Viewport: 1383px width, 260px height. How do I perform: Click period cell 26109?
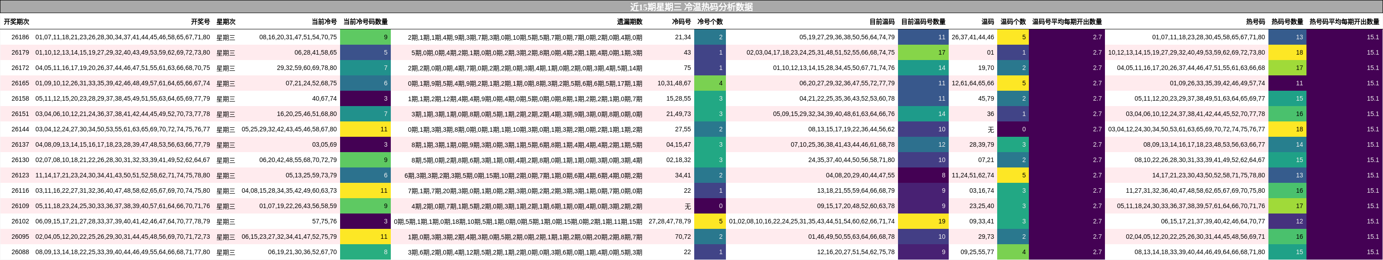20,206
